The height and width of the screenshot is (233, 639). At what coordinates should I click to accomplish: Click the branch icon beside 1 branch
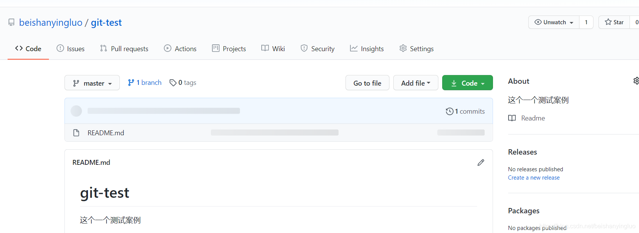(131, 83)
